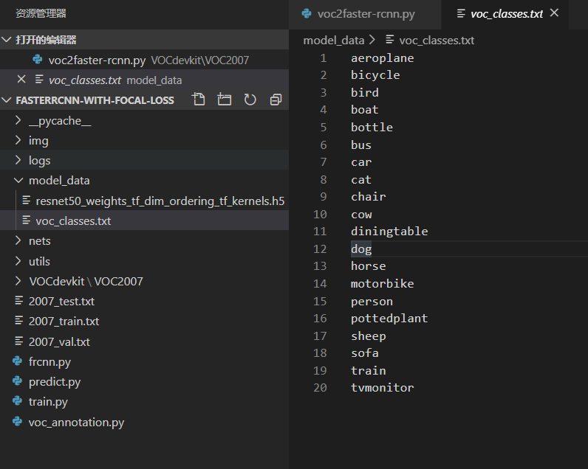Open the 2007_train.txt file
This screenshot has width=588, height=469.
pyautogui.click(x=144, y=321)
